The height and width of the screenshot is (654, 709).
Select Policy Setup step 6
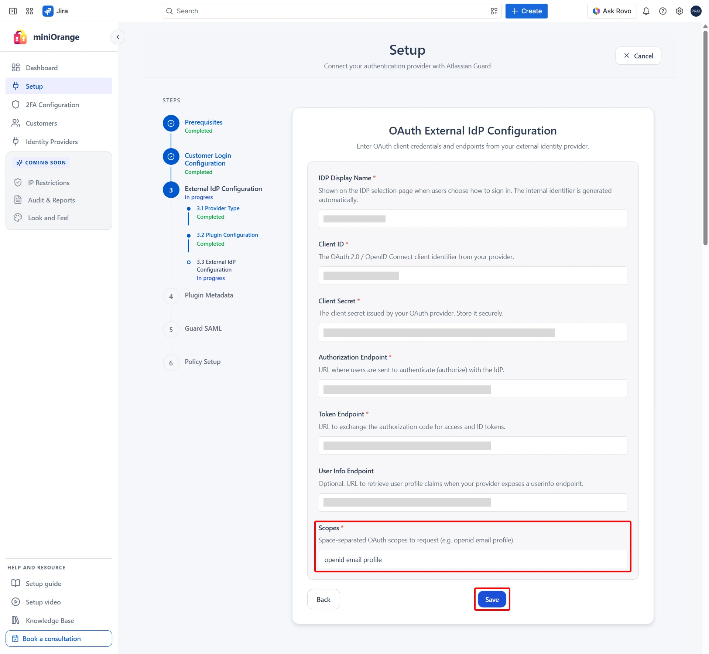coord(202,362)
